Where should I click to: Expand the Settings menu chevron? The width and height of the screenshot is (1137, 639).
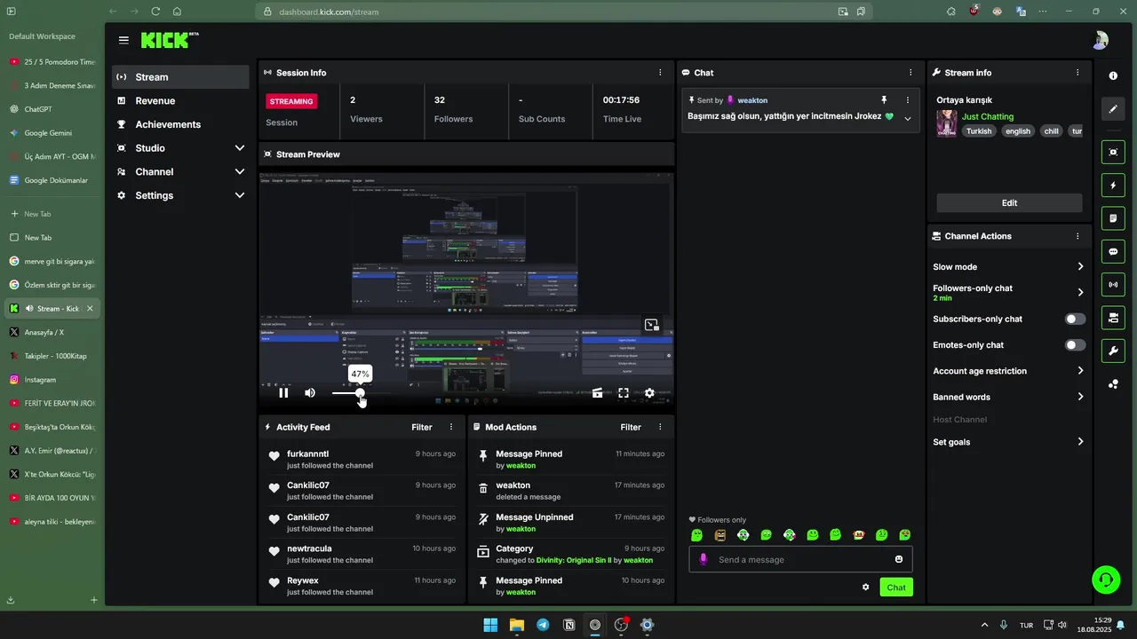[x=239, y=195]
